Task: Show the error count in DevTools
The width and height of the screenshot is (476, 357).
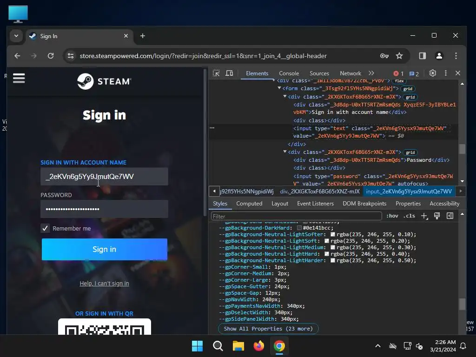Action: 398,73
